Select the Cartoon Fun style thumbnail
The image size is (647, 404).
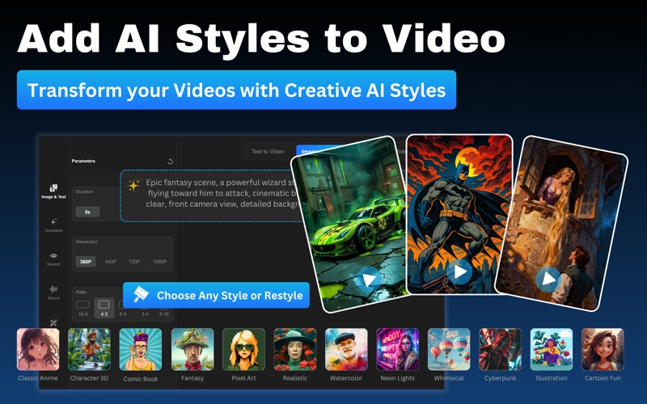603,350
